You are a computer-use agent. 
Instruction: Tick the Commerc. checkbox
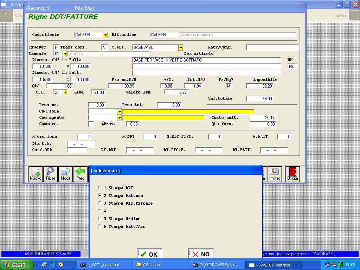click(x=91, y=124)
